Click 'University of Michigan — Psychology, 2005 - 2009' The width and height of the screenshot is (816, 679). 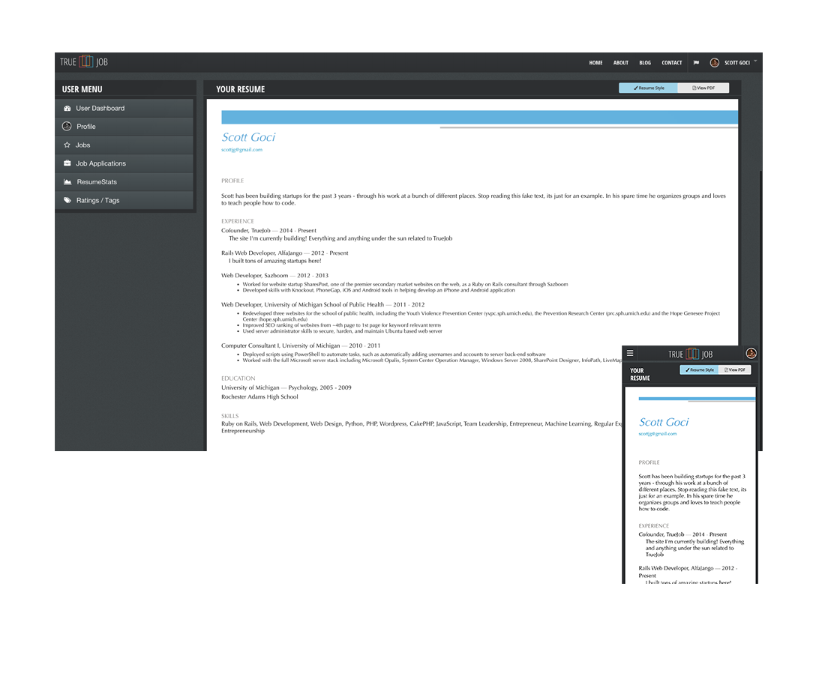tap(286, 388)
